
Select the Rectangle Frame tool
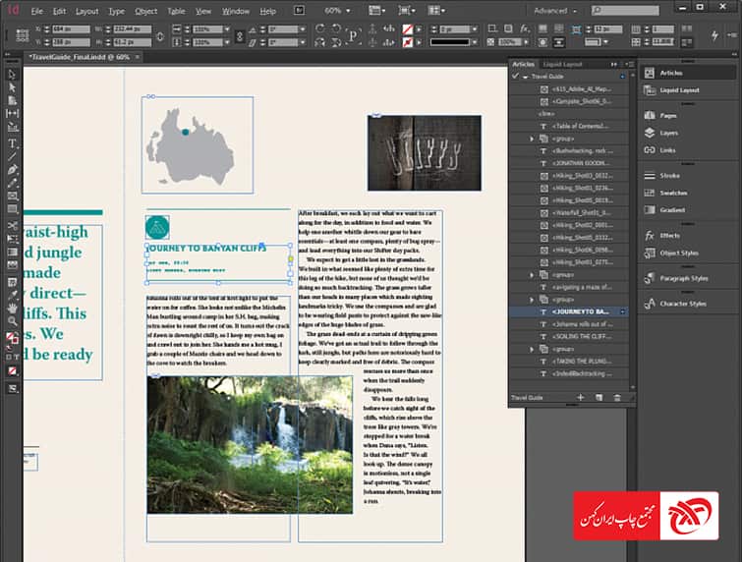[12, 196]
